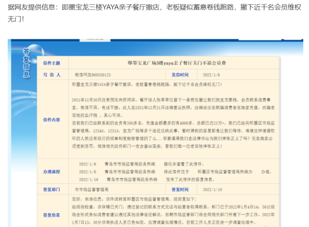Screen dimensions: 309x227
Task: Click the sender name 微信网友660530123
Action: (93, 75)
